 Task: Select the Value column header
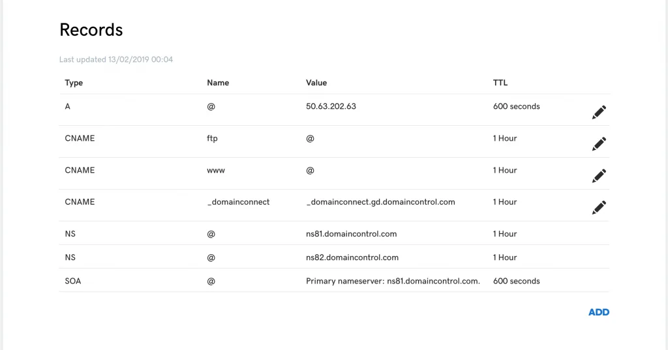tap(316, 83)
